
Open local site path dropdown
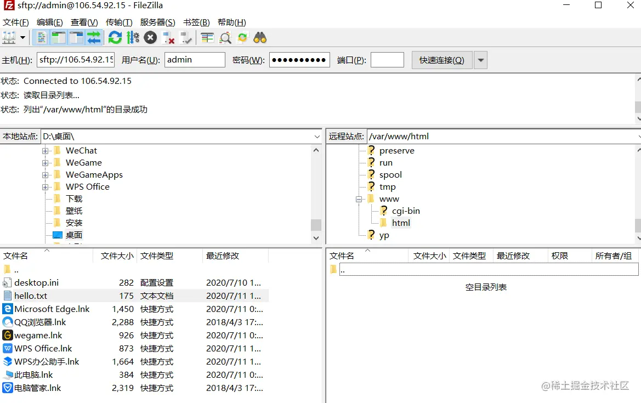click(x=317, y=137)
